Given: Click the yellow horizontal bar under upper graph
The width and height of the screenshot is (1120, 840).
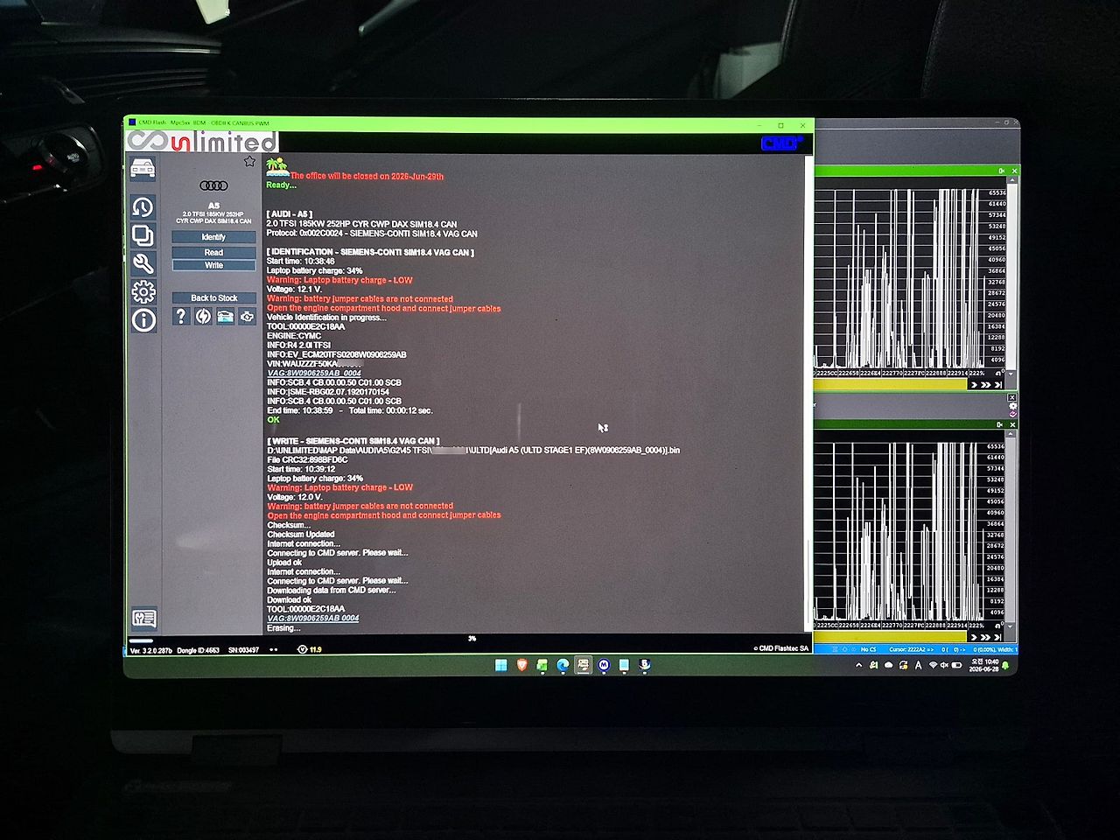Looking at the screenshot, I should 891,384.
